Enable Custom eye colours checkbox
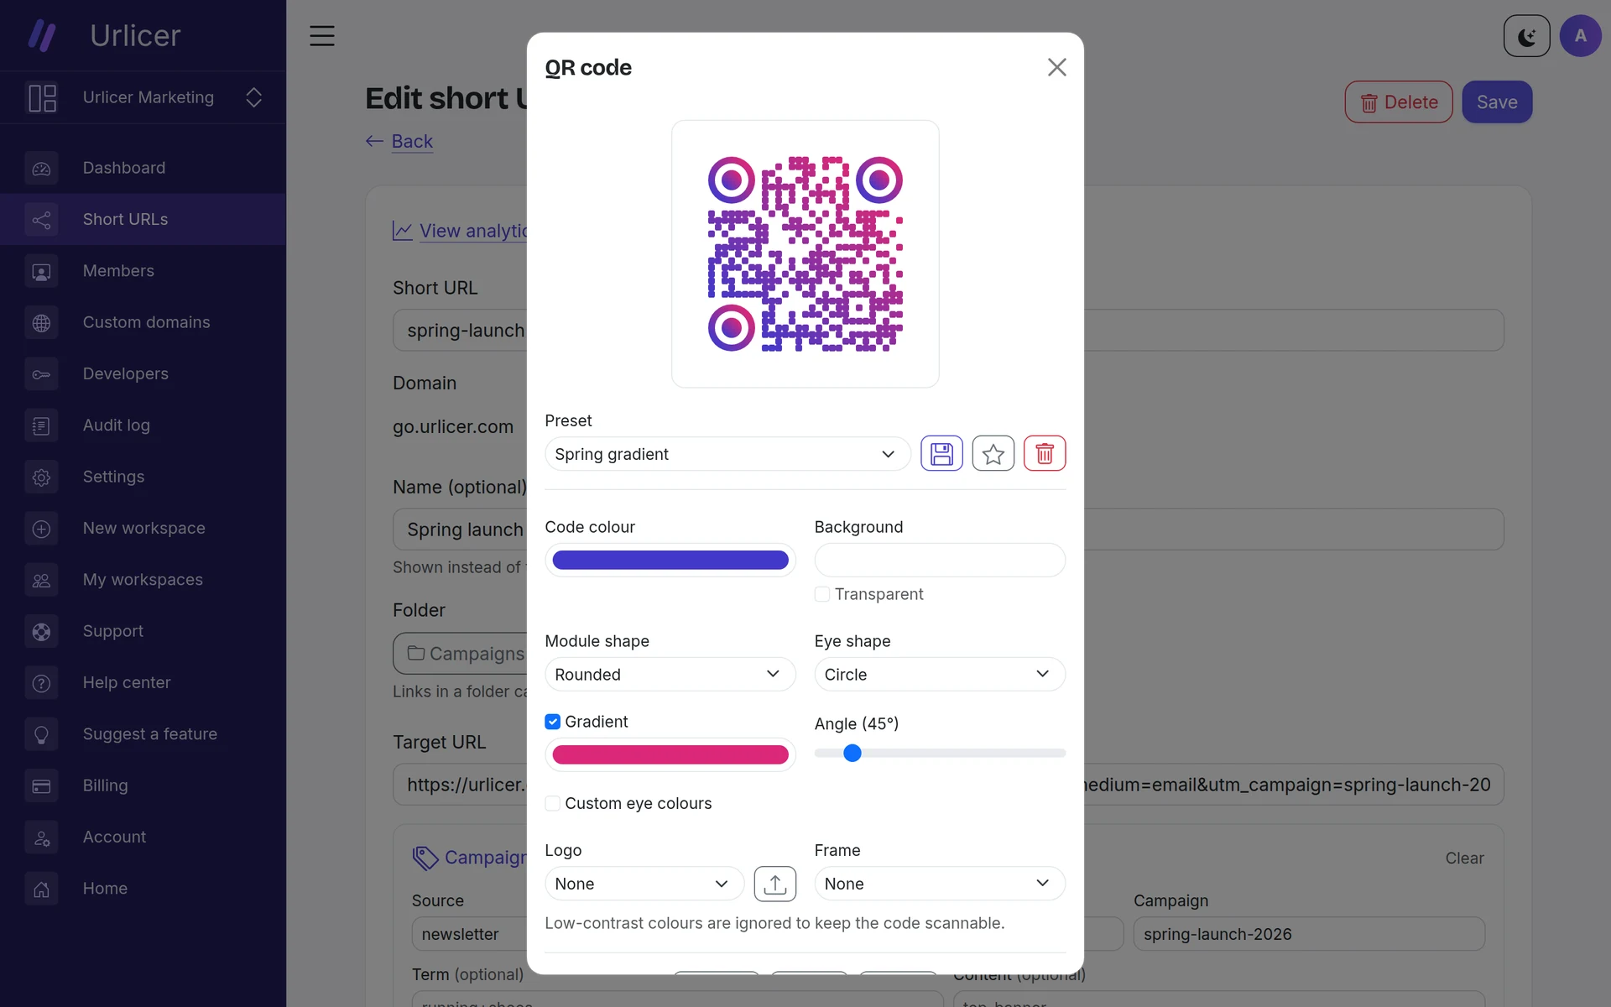 click(x=552, y=803)
